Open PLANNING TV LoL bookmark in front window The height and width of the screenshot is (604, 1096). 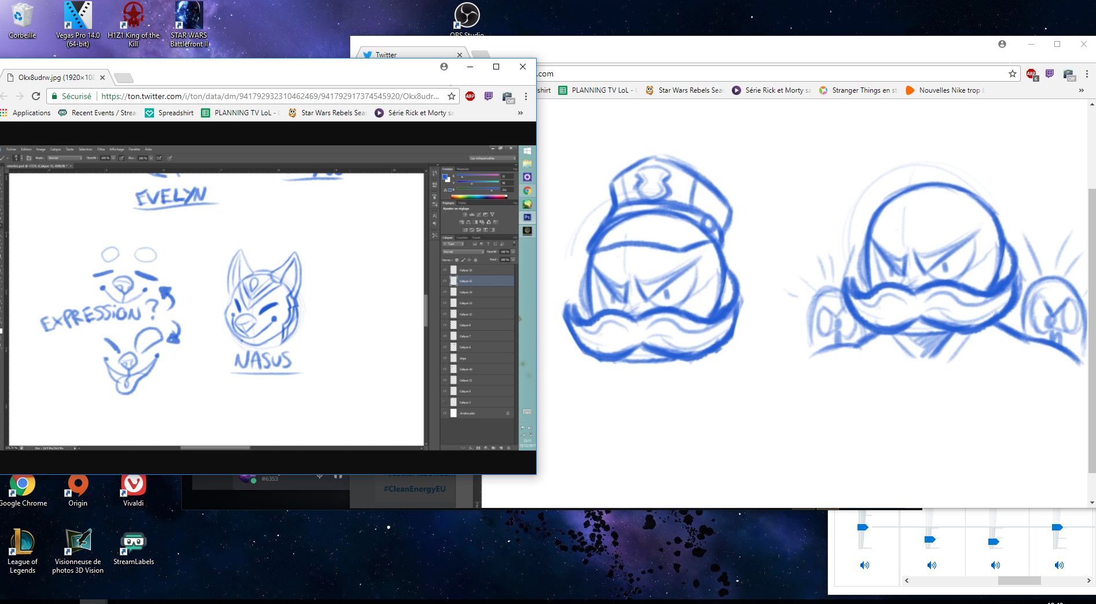pos(240,113)
